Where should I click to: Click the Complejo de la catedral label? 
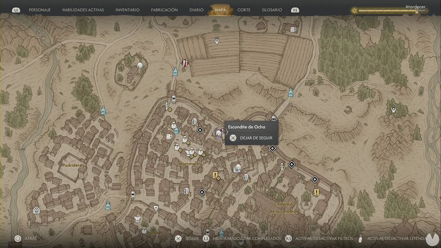[283, 208]
